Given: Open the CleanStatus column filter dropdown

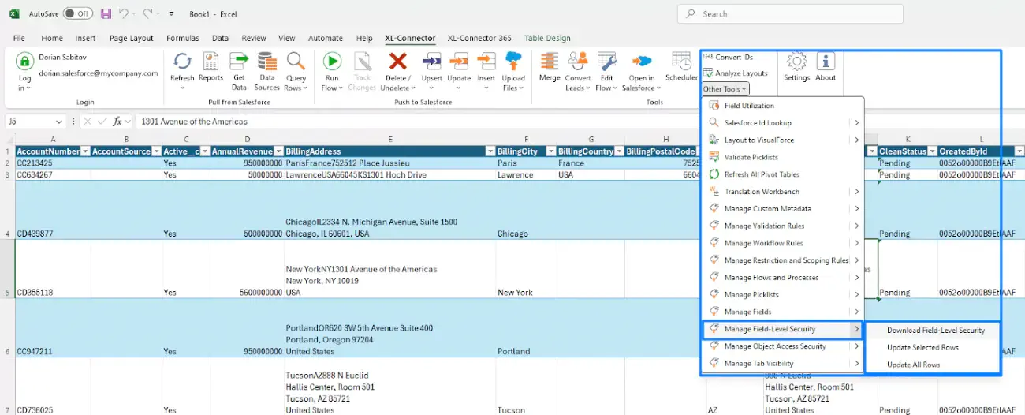Looking at the screenshot, I should pos(932,151).
